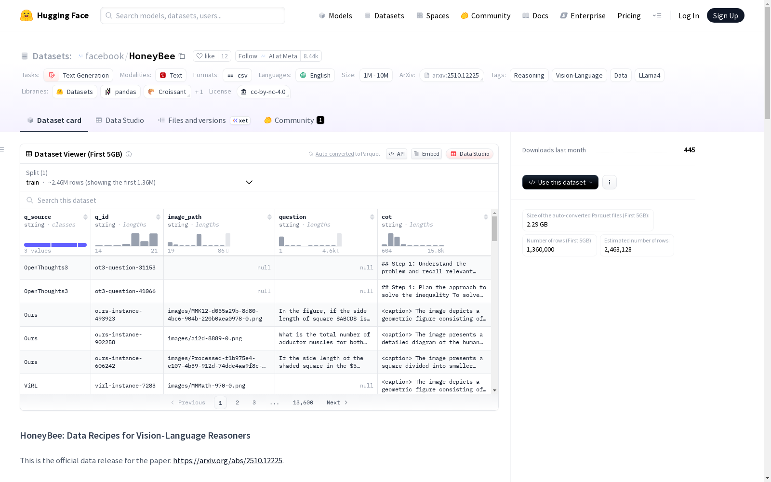The width and height of the screenshot is (771, 482).
Task: Switch to the Dataset card tab
Action: coord(54,120)
